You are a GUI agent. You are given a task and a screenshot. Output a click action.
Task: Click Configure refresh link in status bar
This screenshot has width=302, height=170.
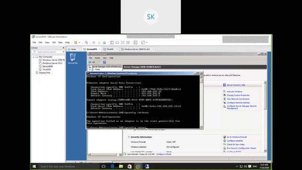[x=164, y=154]
